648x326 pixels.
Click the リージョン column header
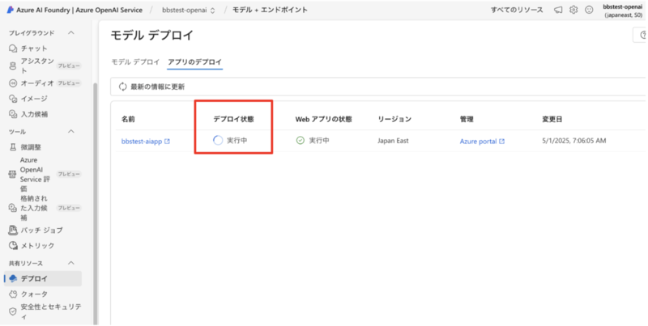(x=394, y=119)
